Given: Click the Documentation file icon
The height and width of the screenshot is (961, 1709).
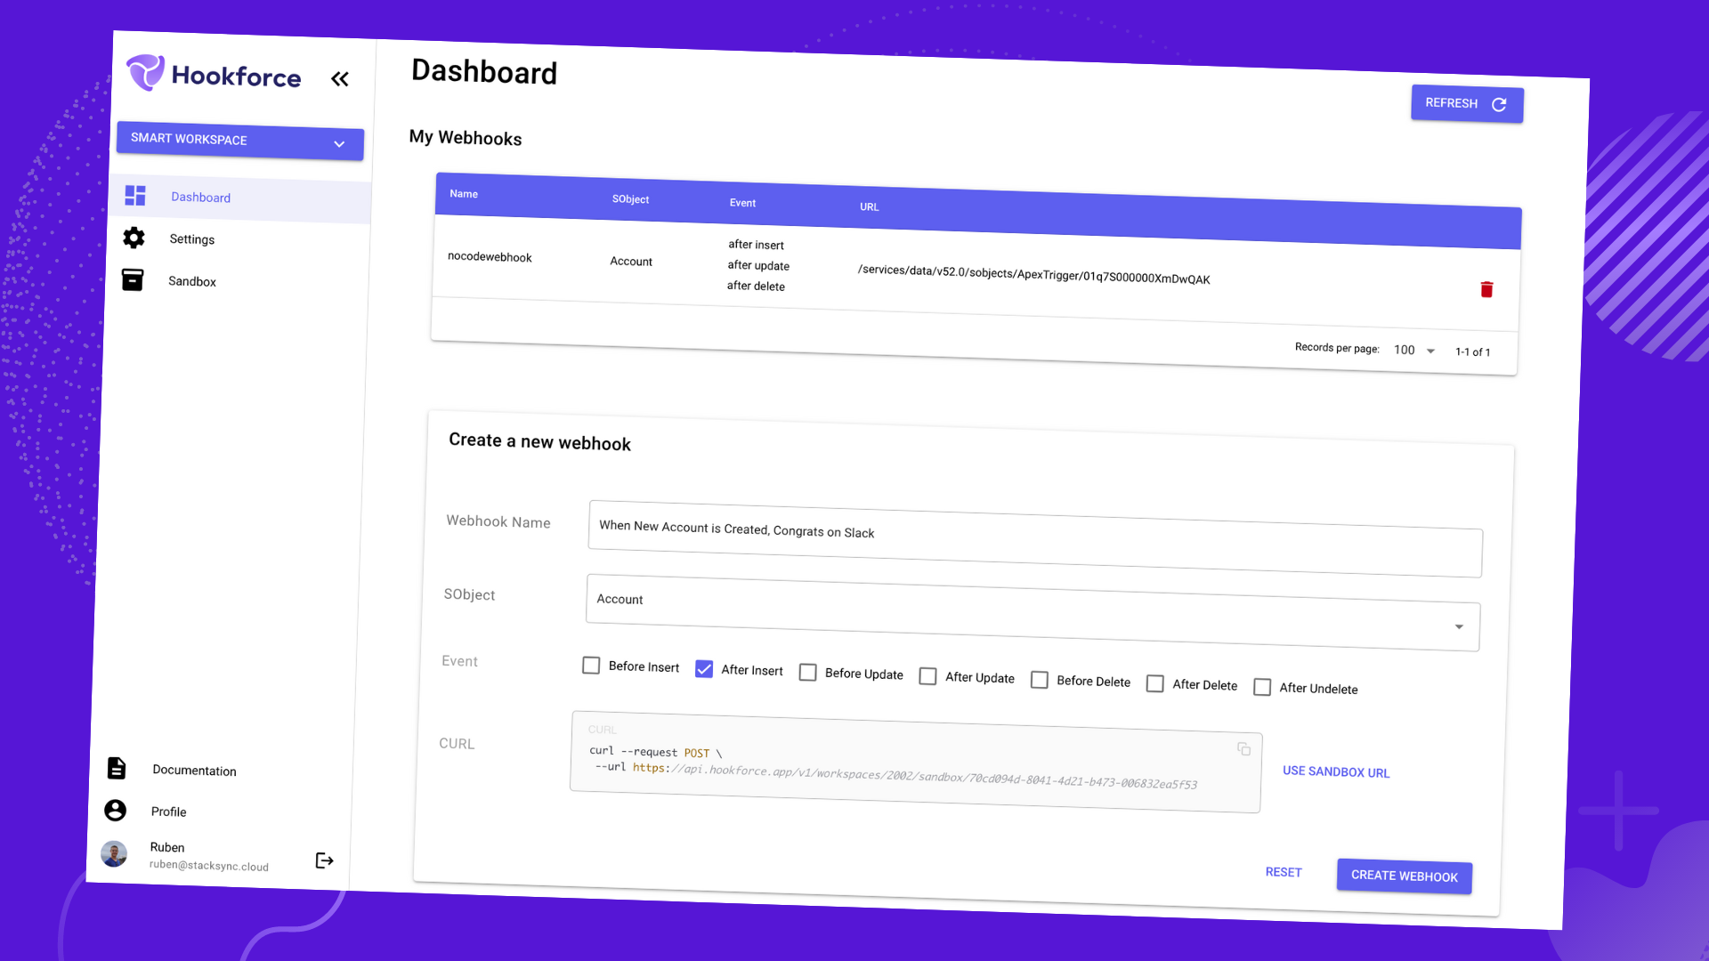Looking at the screenshot, I should (x=117, y=768).
